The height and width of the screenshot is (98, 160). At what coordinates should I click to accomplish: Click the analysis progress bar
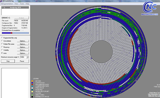(x=15, y=33)
